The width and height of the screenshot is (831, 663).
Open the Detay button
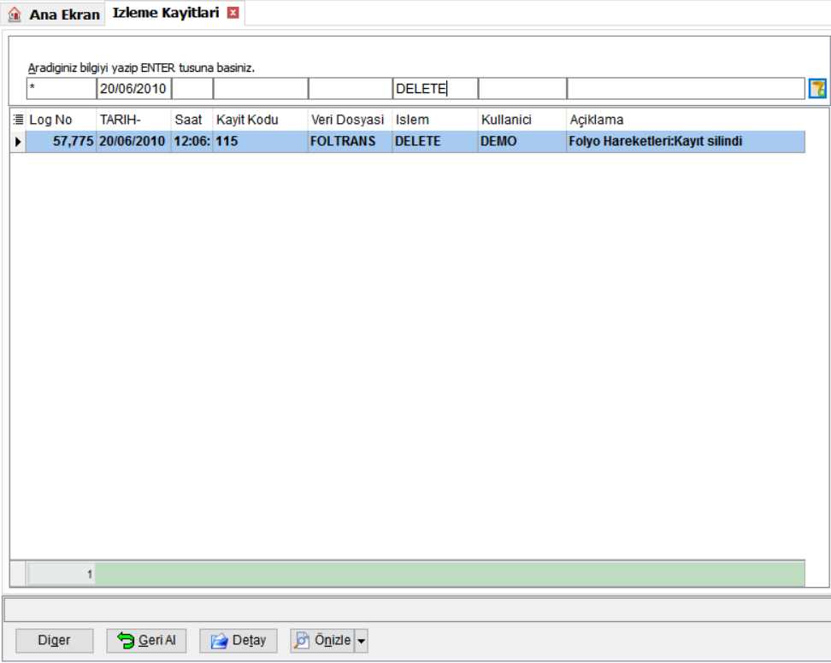pos(239,641)
